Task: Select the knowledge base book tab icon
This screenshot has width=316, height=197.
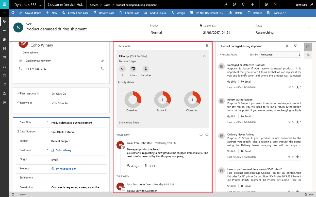Action: click(x=308, y=47)
